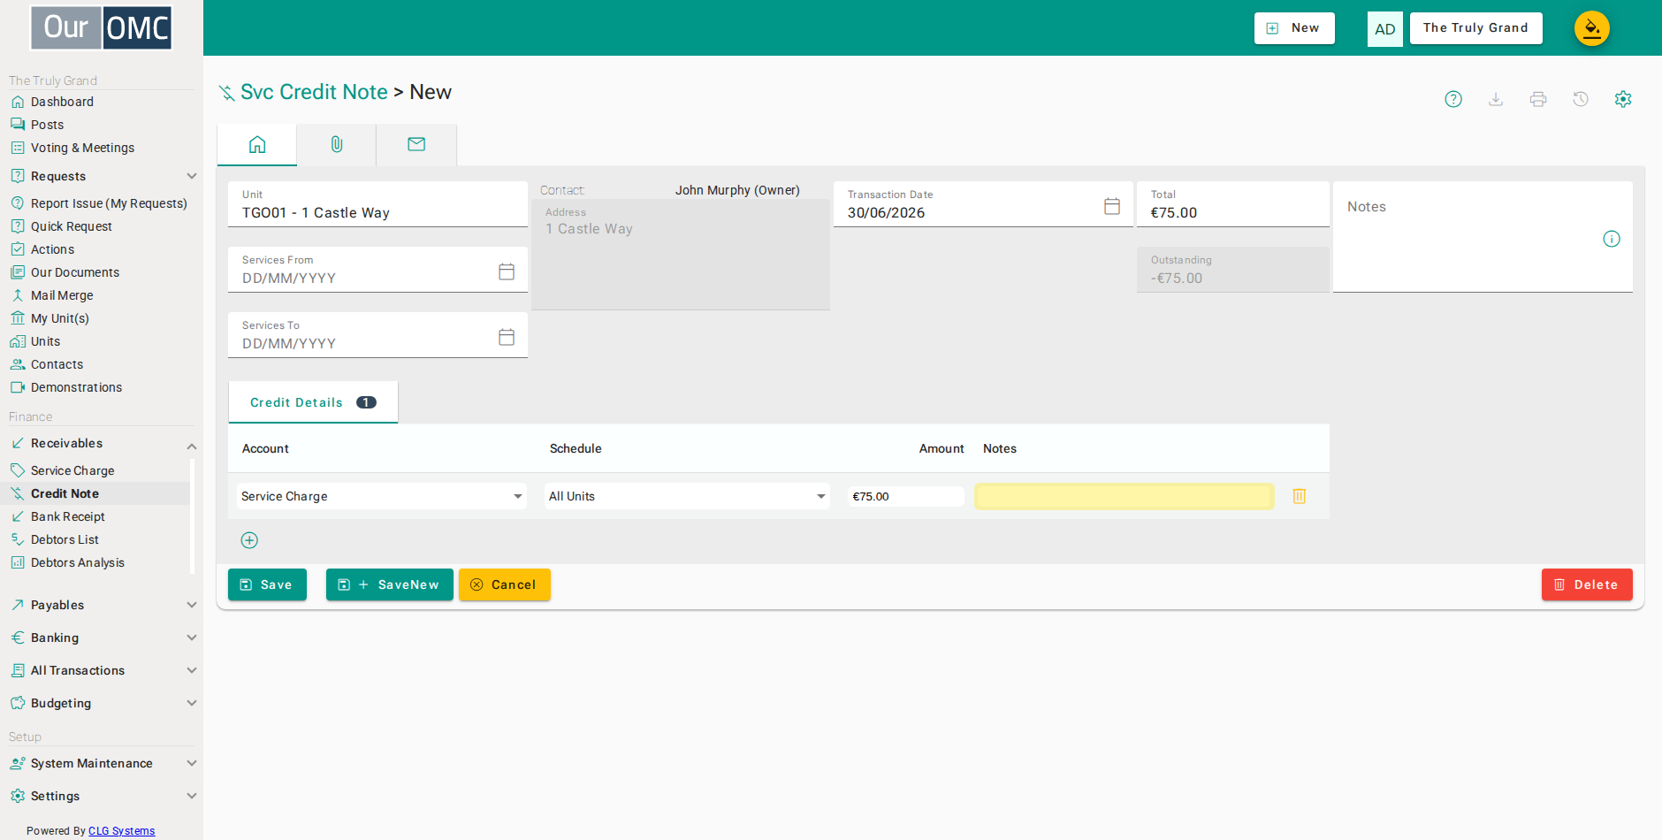Go to Service Charge in Receivables
The height and width of the screenshot is (840, 1662).
(x=72, y=470)
